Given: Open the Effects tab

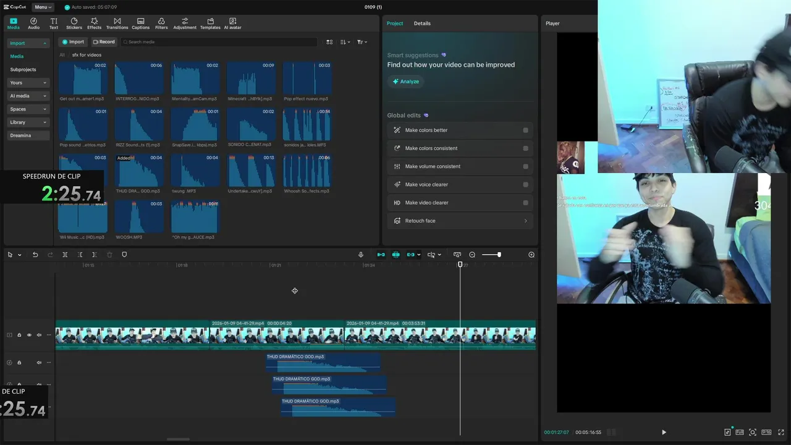Looking at the screenshot, I should pyautogui.click(x=94, y=23).
